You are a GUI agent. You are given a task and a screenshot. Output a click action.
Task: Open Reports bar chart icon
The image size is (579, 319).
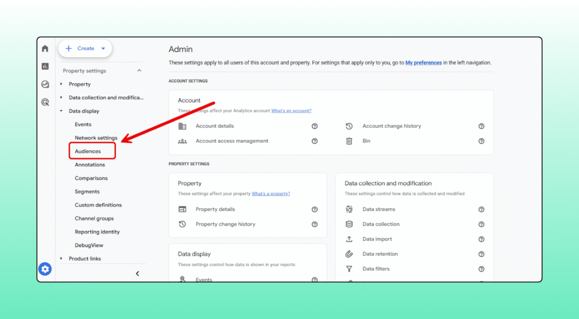click(x=45, y=66)
